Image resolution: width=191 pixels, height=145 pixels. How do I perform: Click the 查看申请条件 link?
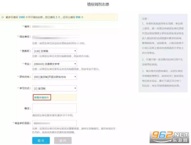click(x=41, y=98)
